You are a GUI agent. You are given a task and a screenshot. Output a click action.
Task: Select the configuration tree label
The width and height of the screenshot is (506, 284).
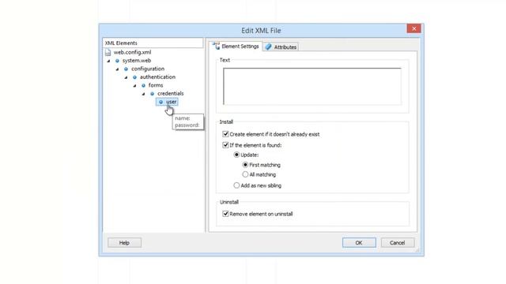[x=148, y=69]
